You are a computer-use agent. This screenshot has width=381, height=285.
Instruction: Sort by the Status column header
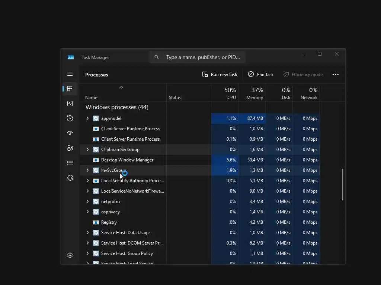coord(189,93)
